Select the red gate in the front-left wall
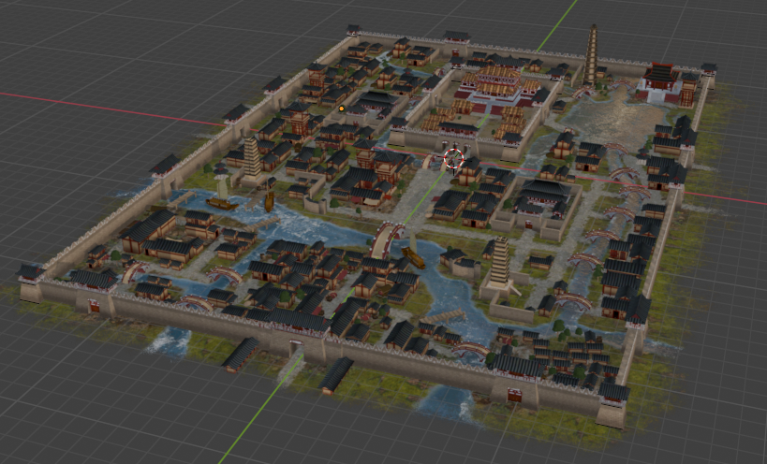Viewport: 767px width, 464px height. point(94,306)
